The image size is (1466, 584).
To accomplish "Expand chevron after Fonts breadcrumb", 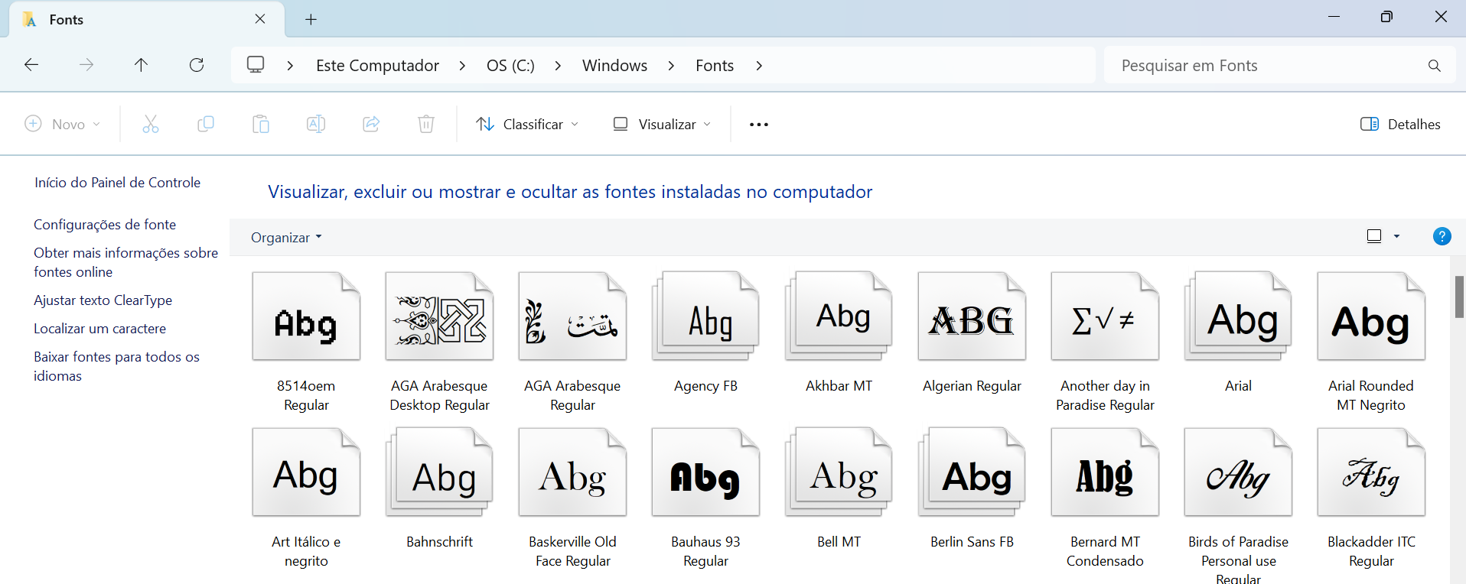I will (759, 66).
